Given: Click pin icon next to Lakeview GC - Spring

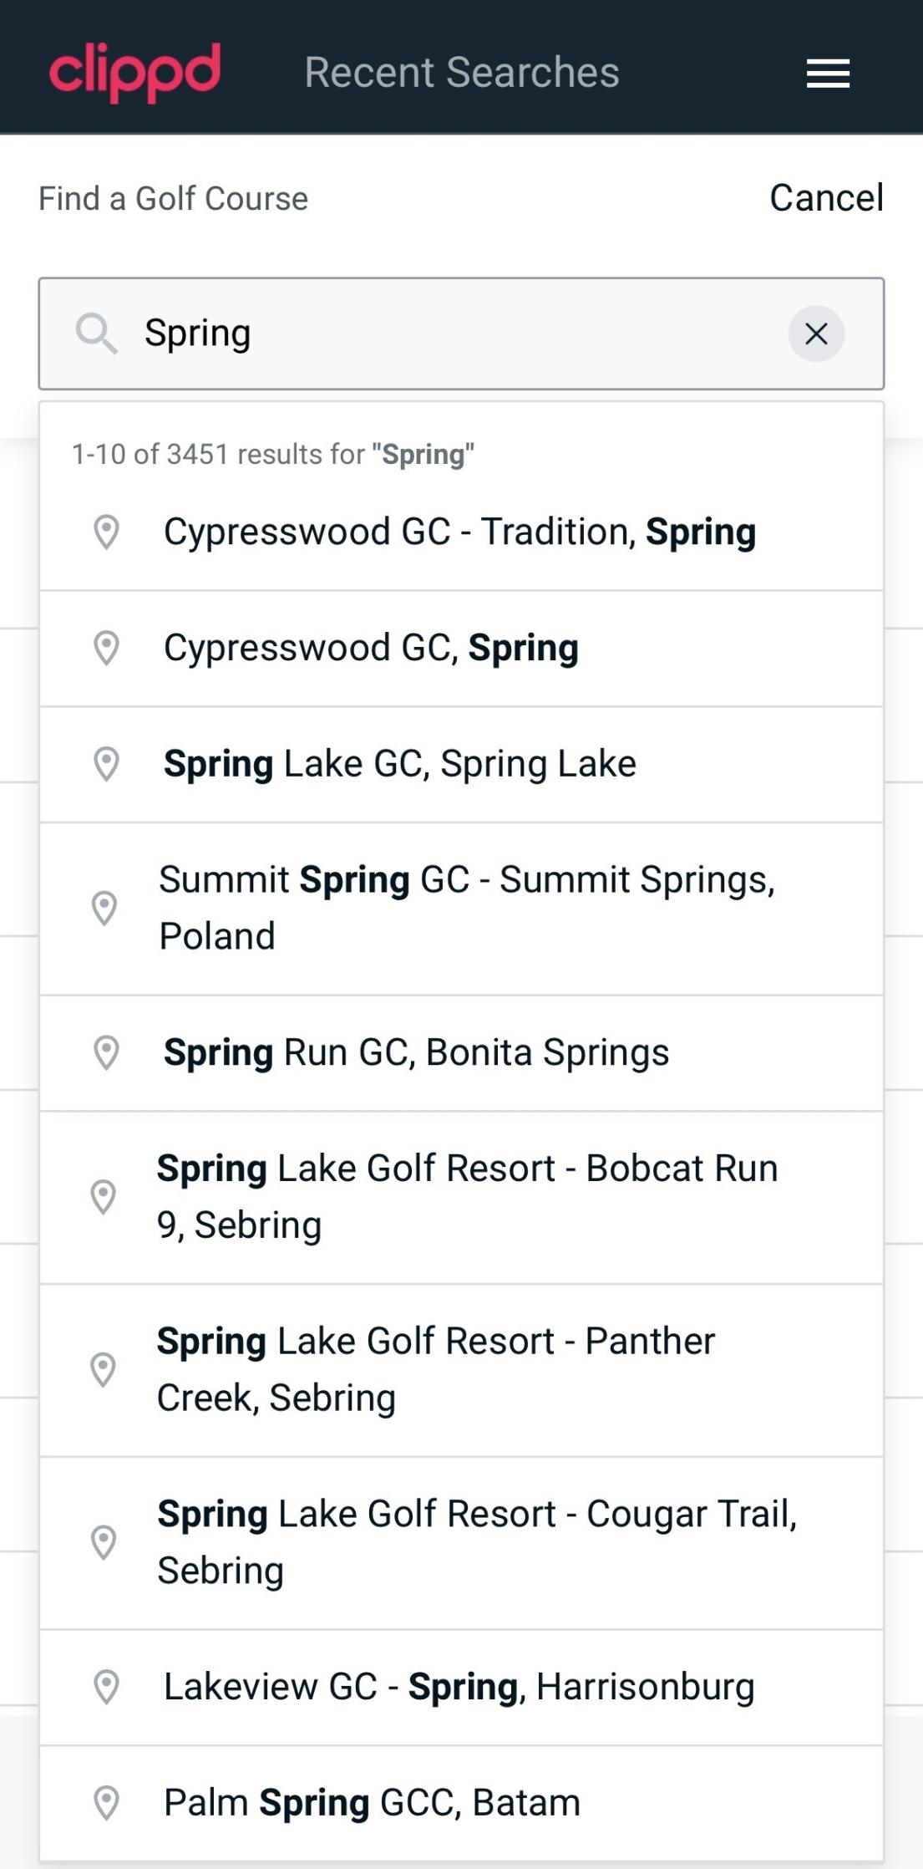Looking at the screenshot, I should coord(106,1687).
